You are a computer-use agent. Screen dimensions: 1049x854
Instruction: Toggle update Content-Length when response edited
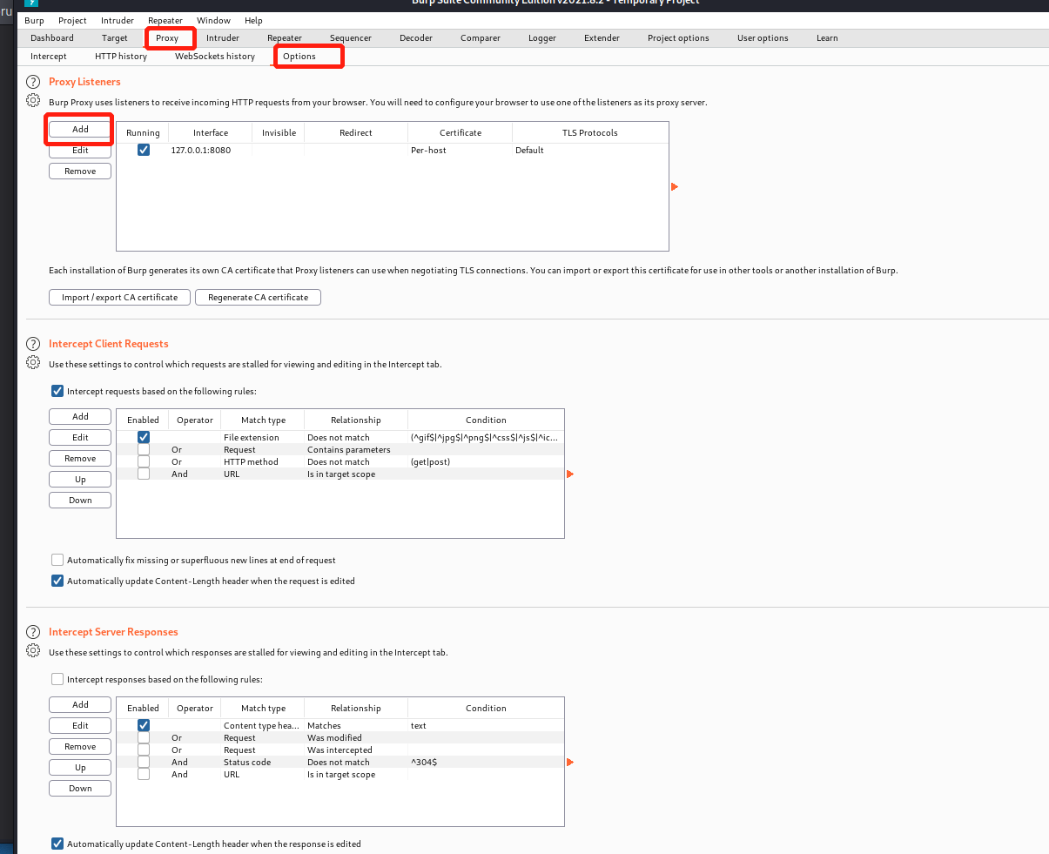tap(57, 844)
